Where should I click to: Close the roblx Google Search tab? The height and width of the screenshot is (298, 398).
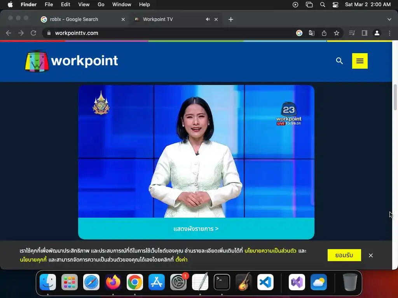pyautogui.click(x=123, y=19)
